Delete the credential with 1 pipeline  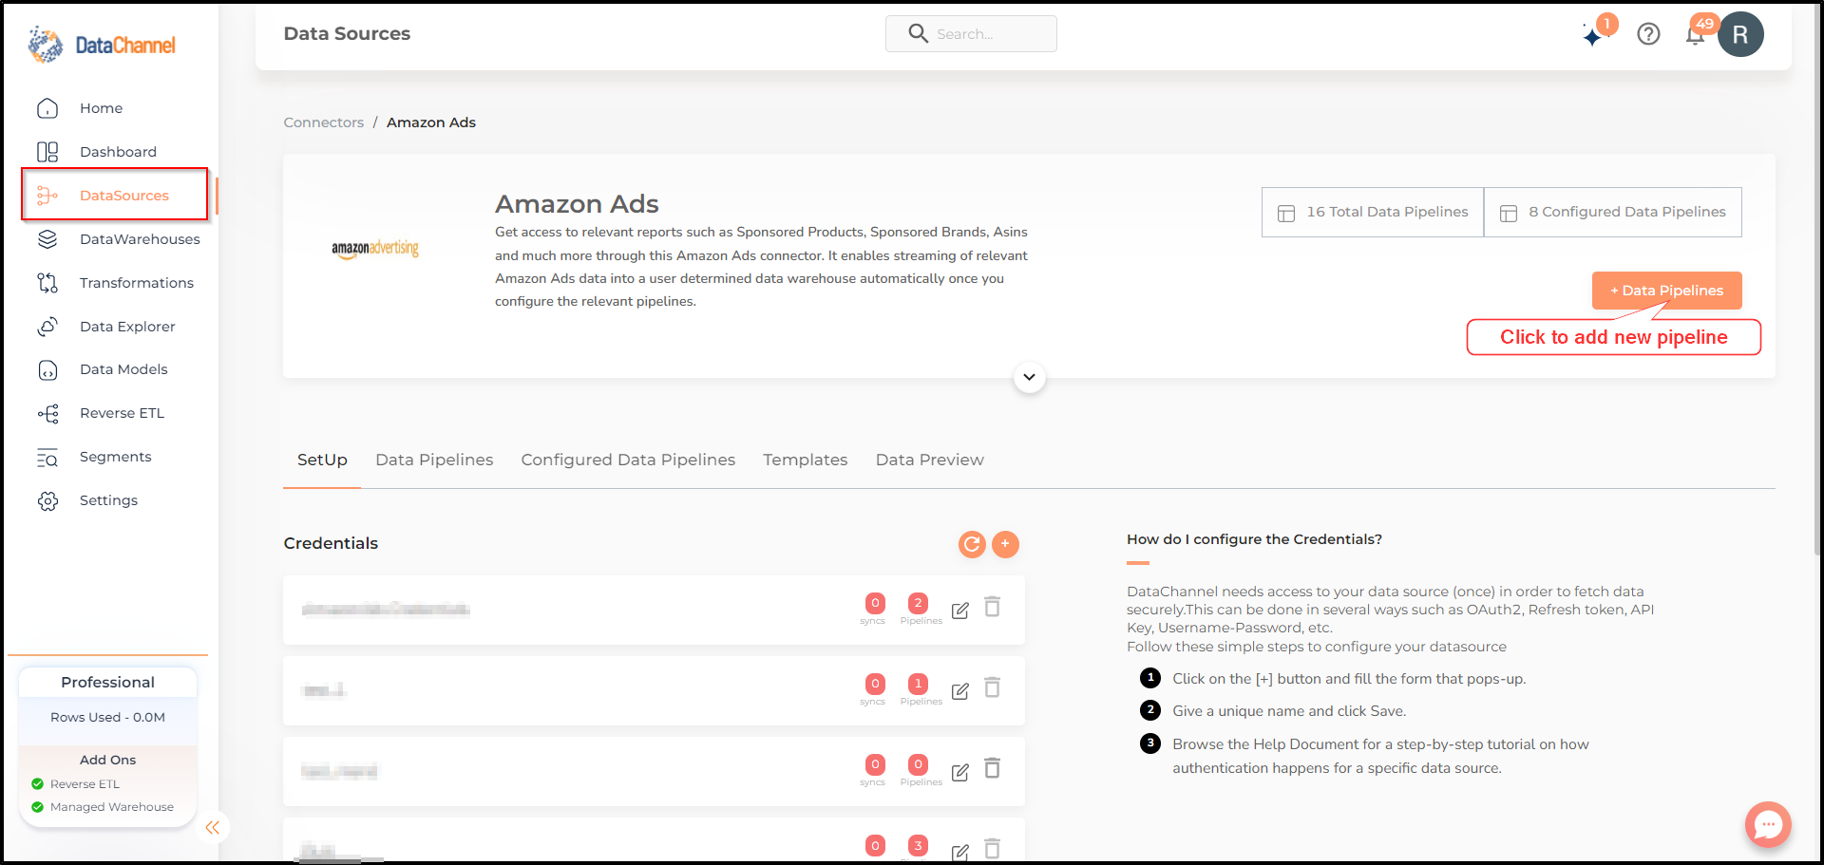(x=992, y=687)
